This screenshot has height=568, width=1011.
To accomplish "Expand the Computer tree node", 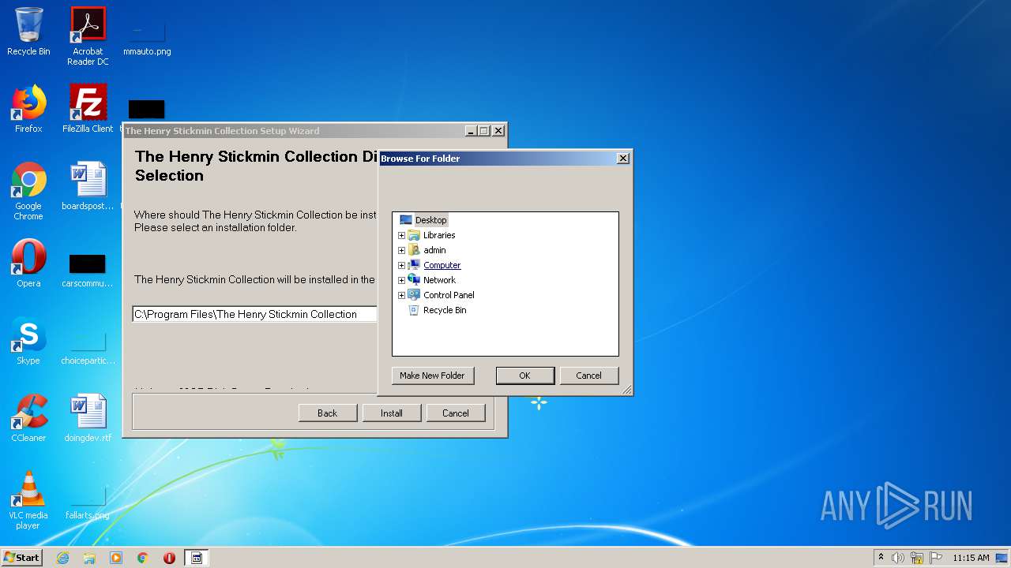I will tap(401, 265).
